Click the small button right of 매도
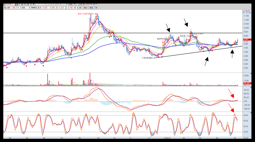This screenshot has width=255, height=142. (x=96, y=8)
